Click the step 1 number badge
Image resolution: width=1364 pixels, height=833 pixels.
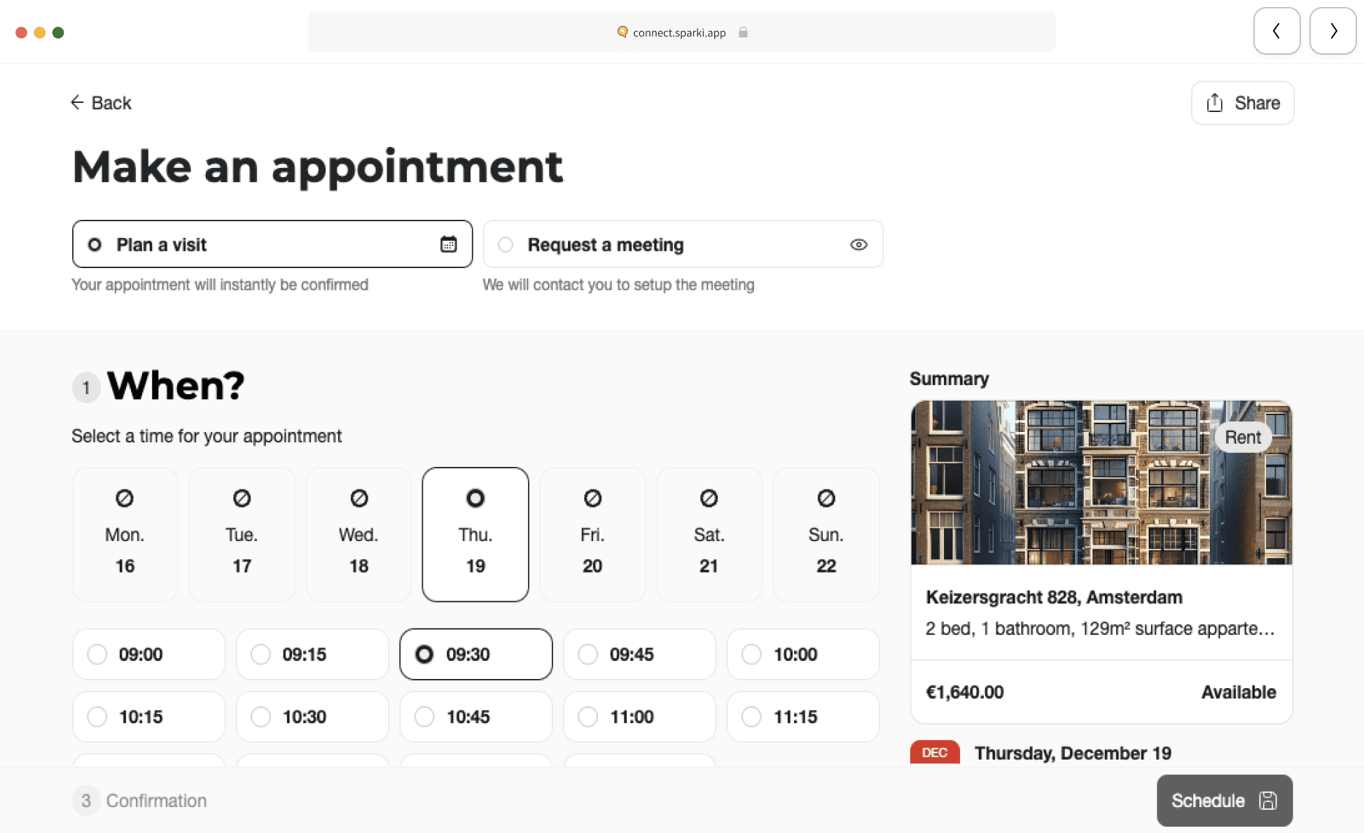point(86,387)
